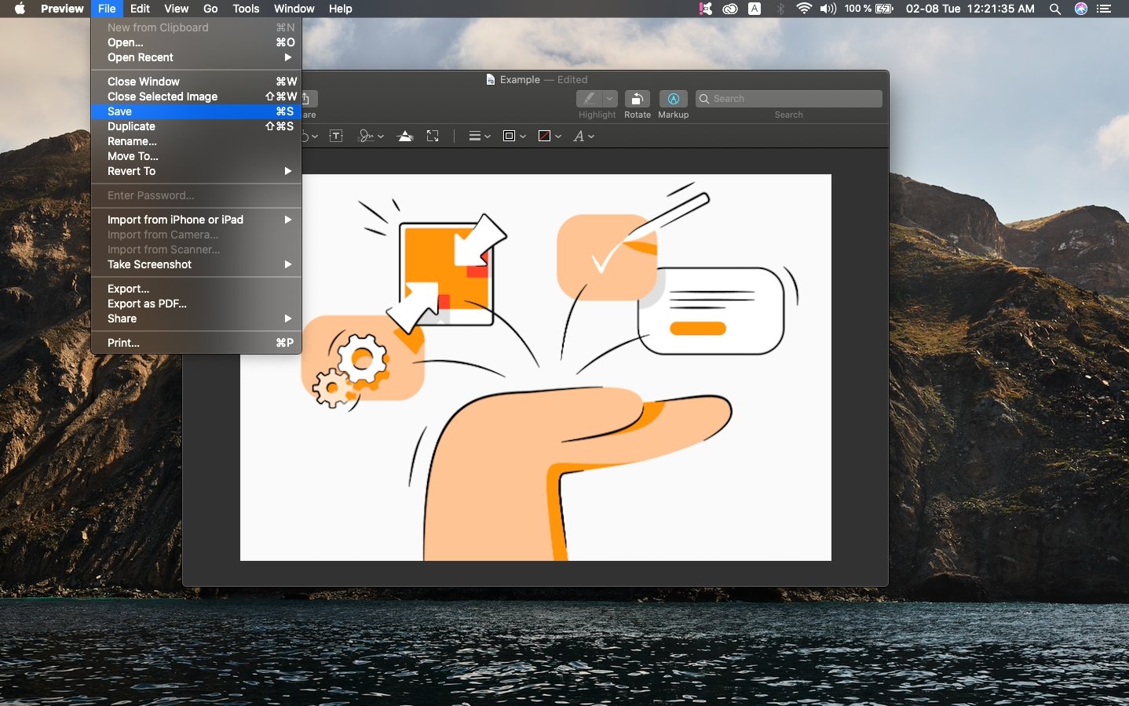Click the Rotate button

[637, 99]
